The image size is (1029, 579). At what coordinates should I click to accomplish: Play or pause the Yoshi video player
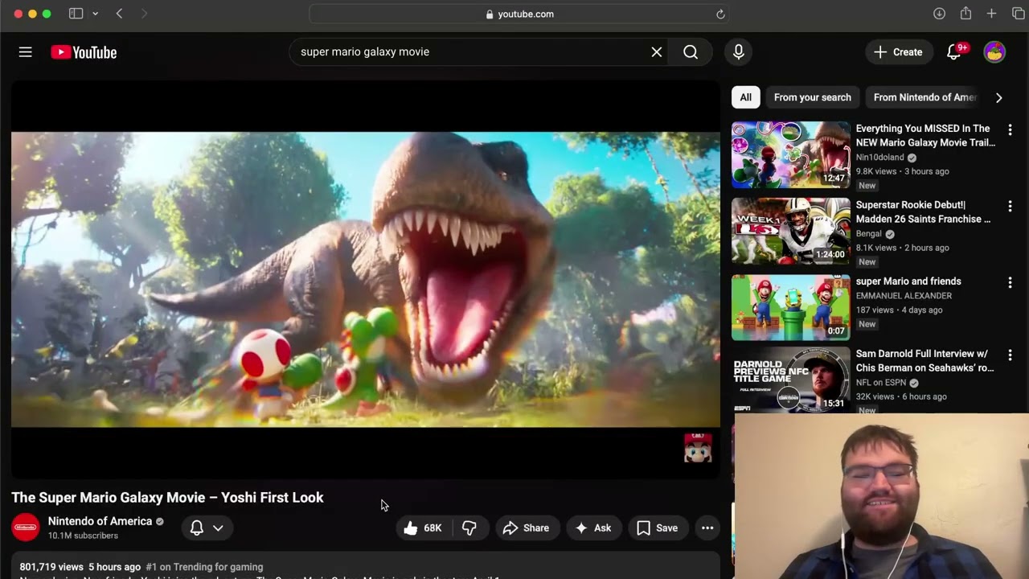[x=366, y=279]
